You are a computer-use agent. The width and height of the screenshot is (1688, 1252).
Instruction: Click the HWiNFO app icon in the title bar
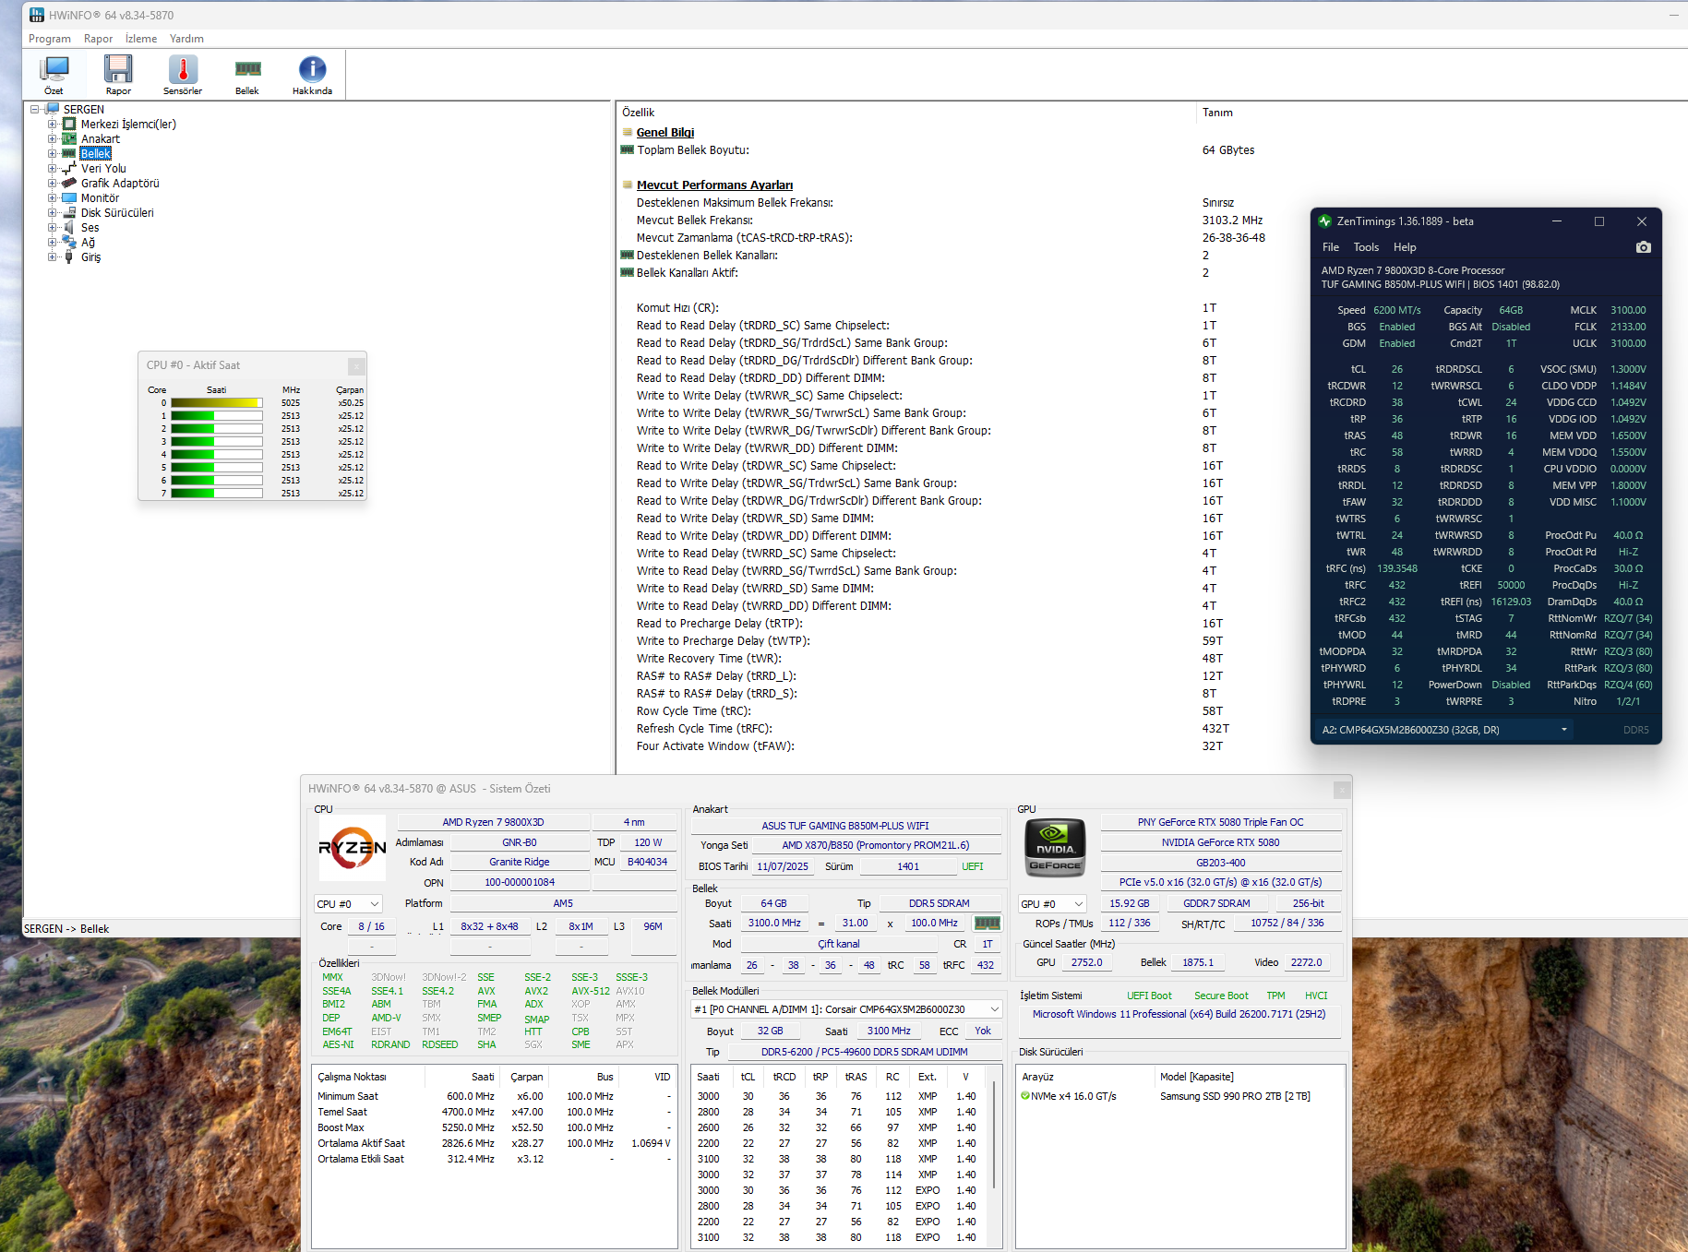37,15
